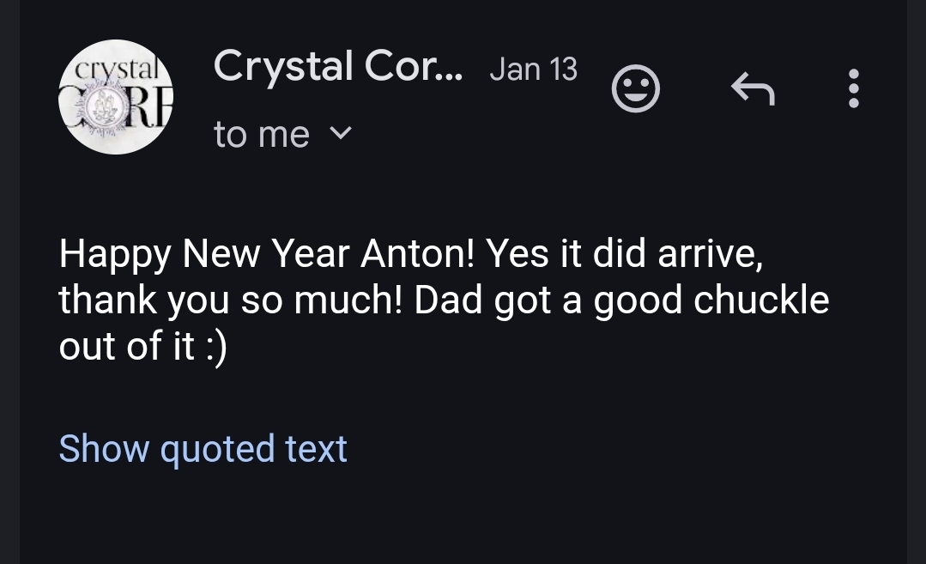Add an emoji reaction to the email
This screenshot has width=926, height=564.
[636, 89]
